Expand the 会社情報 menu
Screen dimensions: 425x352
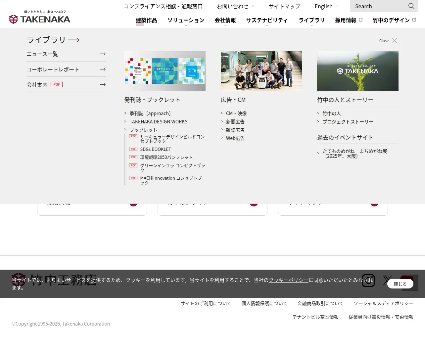coord(225,20)
